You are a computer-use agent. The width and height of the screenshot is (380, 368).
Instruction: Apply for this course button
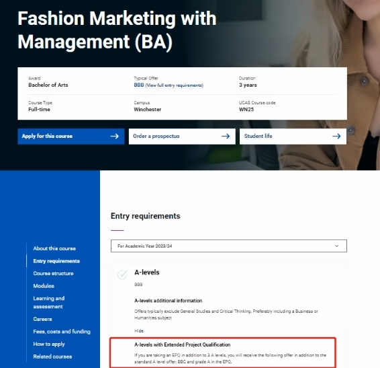click(71, 137)
